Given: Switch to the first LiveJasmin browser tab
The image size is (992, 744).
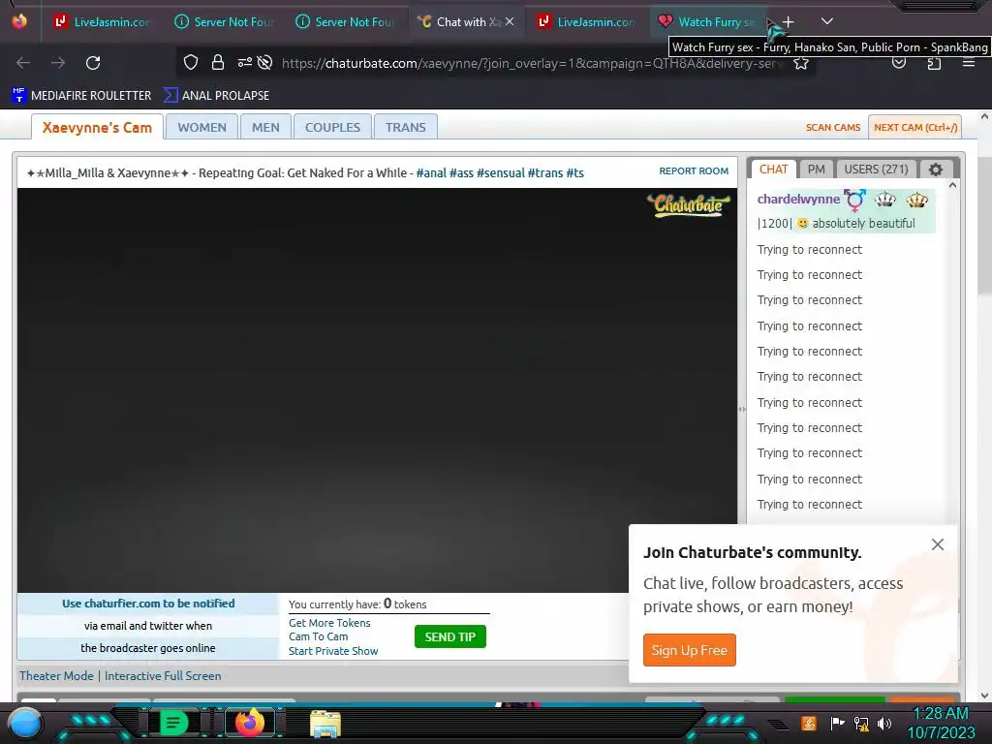Looking at the screenshot, I should pos(103,21).
